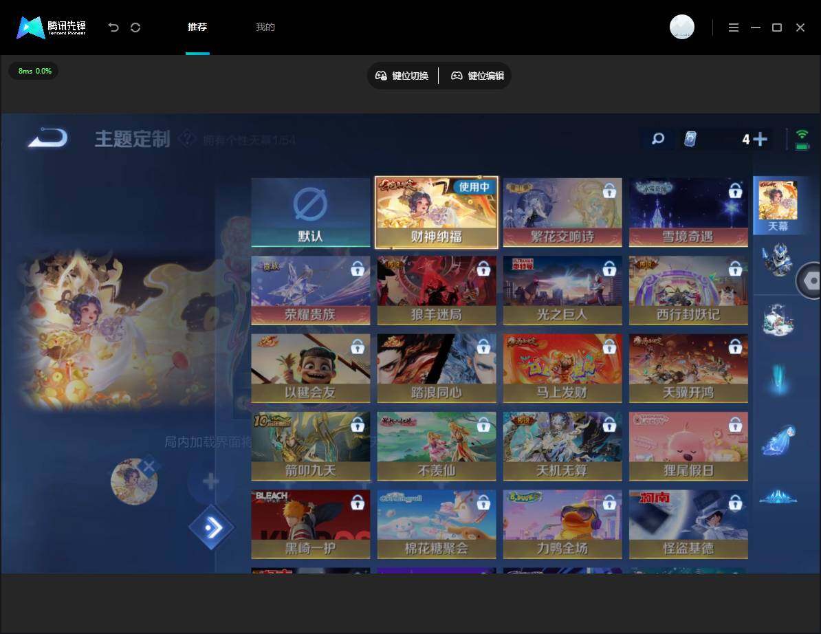Select the 雪境奇遇 theme card

tap(688, 212)
